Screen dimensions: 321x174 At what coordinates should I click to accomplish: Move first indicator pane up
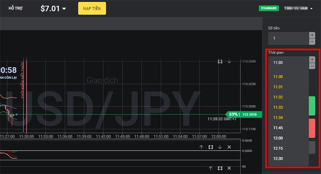click(x=201, y=147)
